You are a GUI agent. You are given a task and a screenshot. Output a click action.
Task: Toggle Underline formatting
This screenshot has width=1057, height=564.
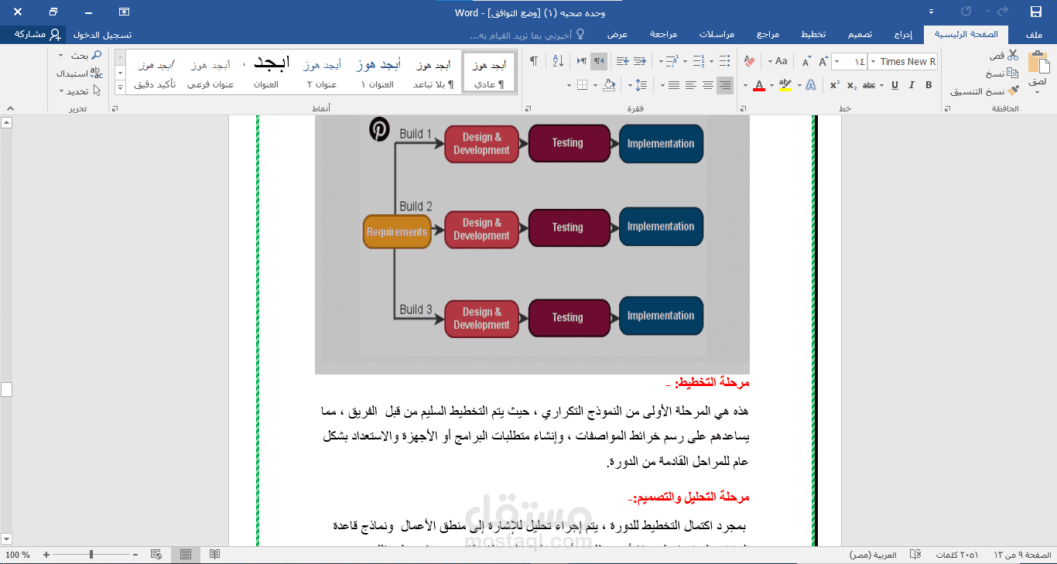(894, 85)
